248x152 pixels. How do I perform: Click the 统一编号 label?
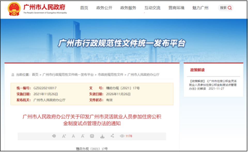(x=24, y=88)
